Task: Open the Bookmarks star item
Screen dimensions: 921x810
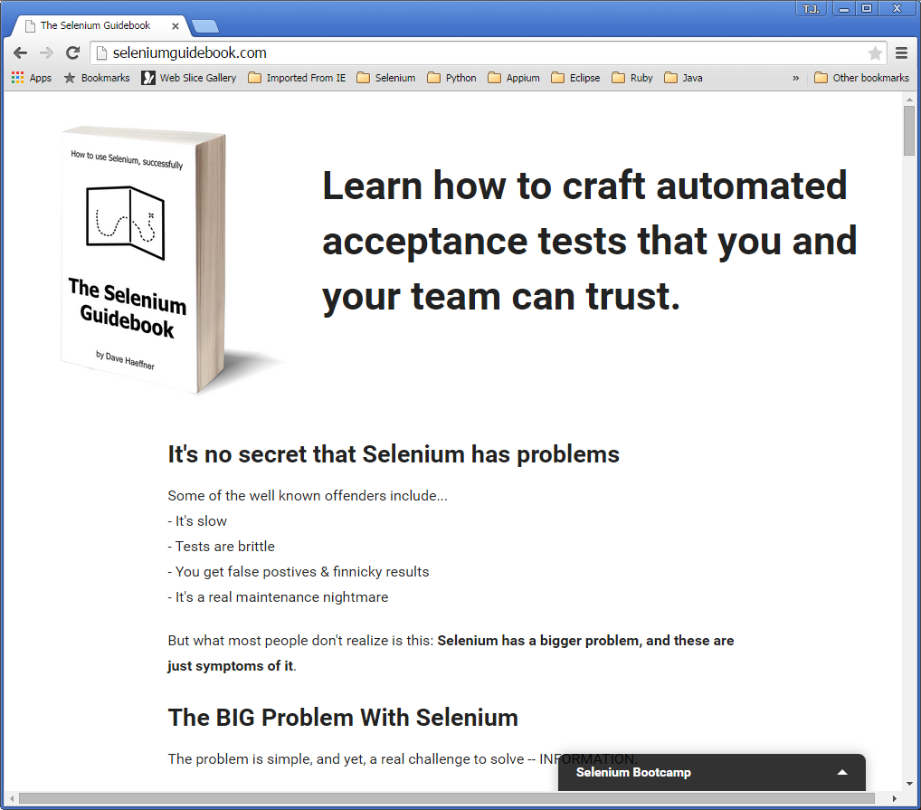Action: pos(97,78)
